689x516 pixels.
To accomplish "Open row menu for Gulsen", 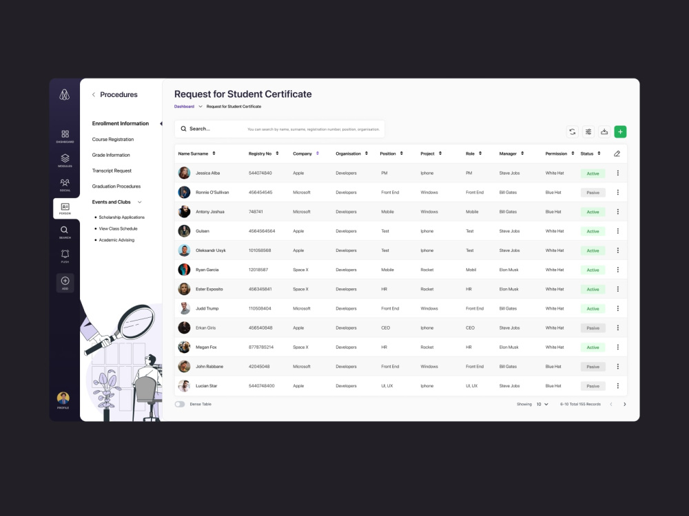I will coord(618,230).
